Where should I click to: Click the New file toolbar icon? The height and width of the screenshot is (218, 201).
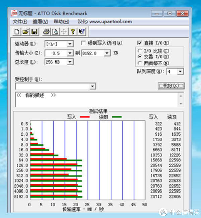17,32
